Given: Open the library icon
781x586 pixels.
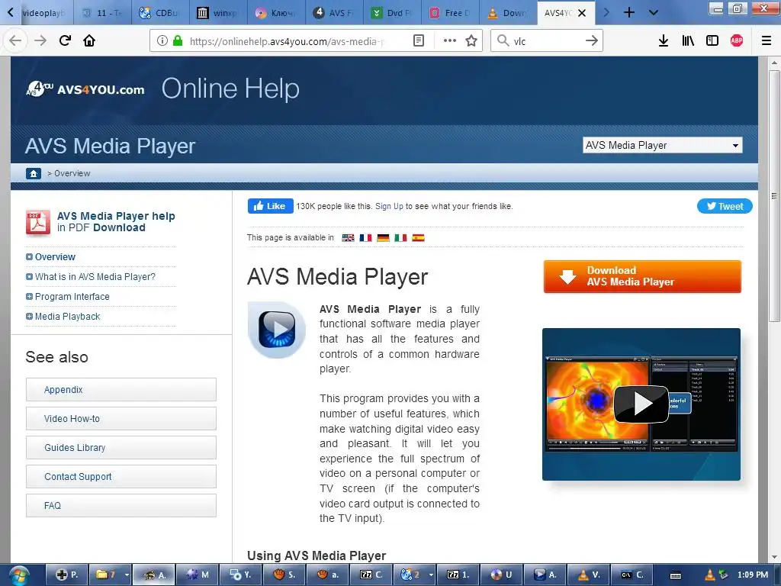Looking at the screenshot, I should tap(688, 41).
